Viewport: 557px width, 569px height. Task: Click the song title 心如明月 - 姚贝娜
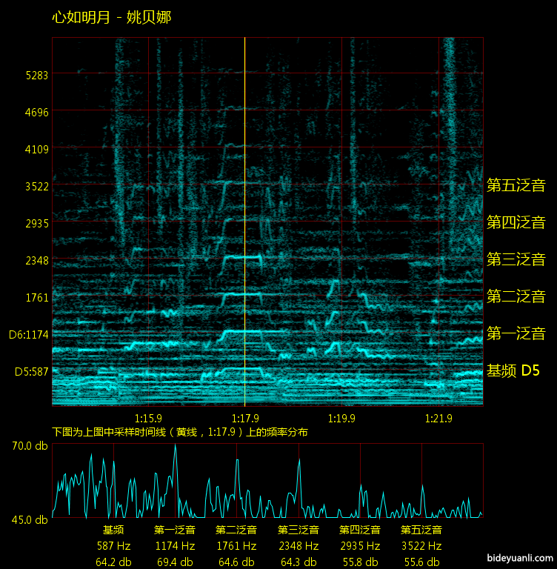tap(112, 17)
